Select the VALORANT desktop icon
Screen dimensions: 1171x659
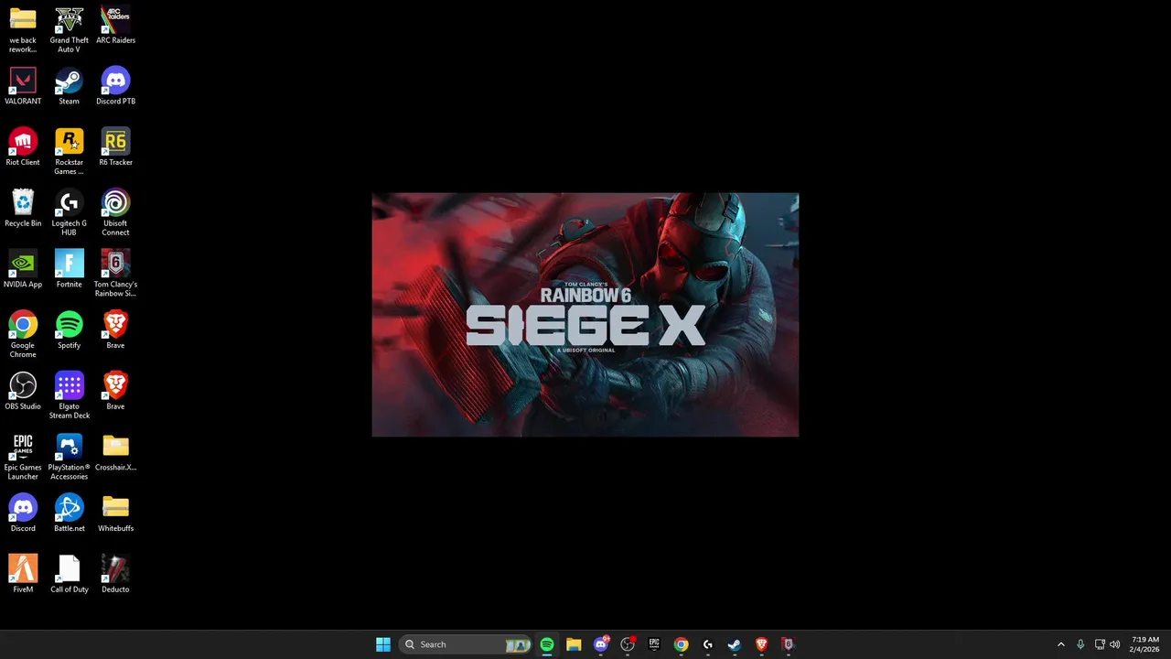[x=23, y=86]
